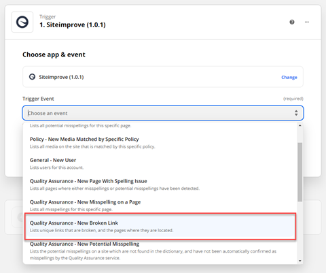Select Quality Assurance - New Broken Link
This screenshot has height=273, width=326.
pyautogui.click(x=160, y=226)
